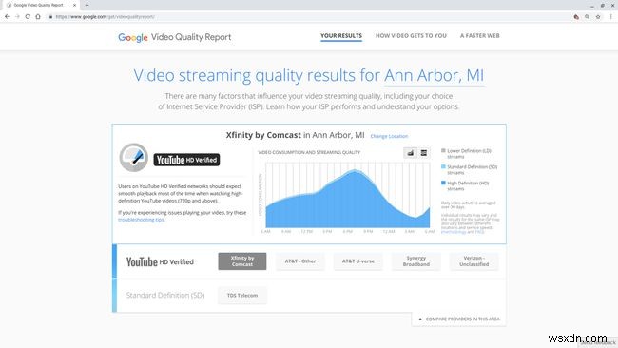Open Chrome three-dot menu

click(611, 16)
